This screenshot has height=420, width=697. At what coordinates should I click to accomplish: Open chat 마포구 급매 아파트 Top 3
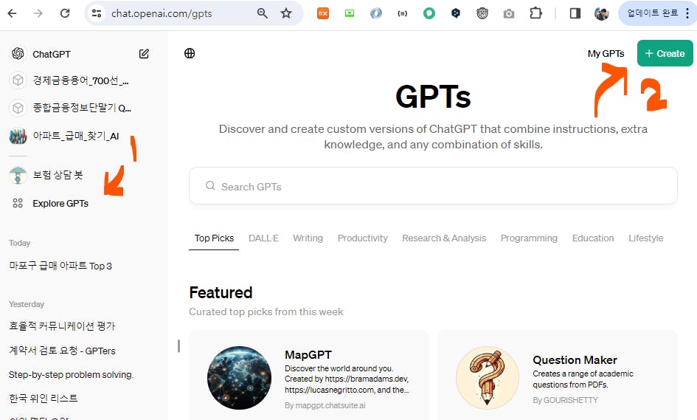point(60,266)
